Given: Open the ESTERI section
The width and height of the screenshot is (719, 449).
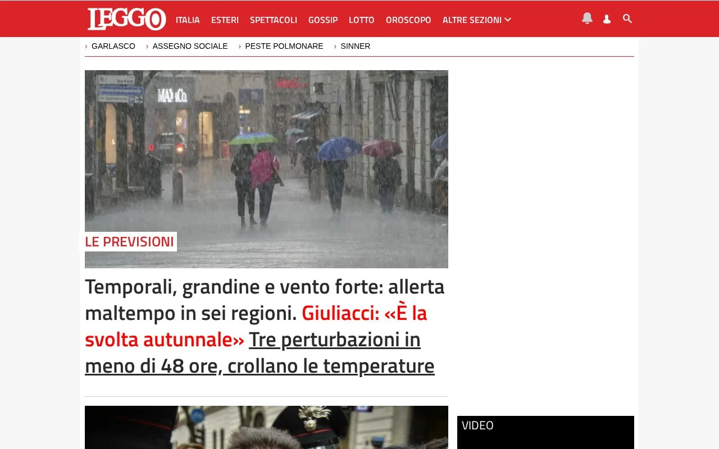Looking at the screenshot, I should click(x=225, y=20).
